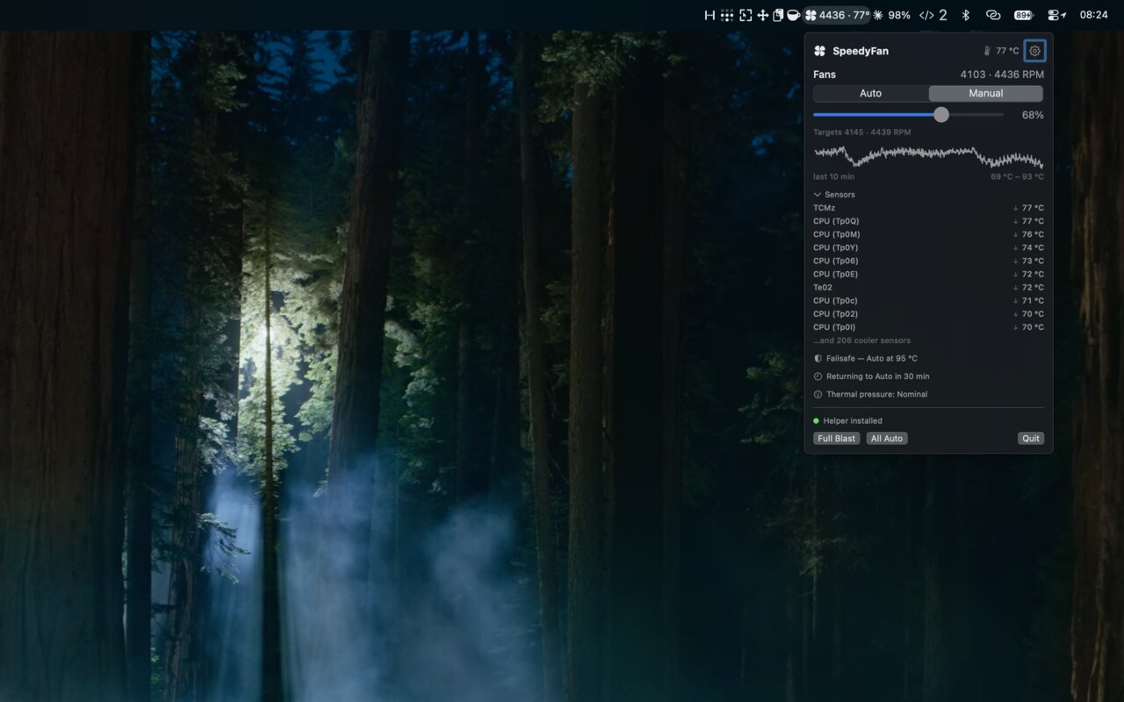The width and height of the screenshot is (1124, 702).
Task: Click the H-shaped spacer menu bar icon
Action: tap(710, 15)
